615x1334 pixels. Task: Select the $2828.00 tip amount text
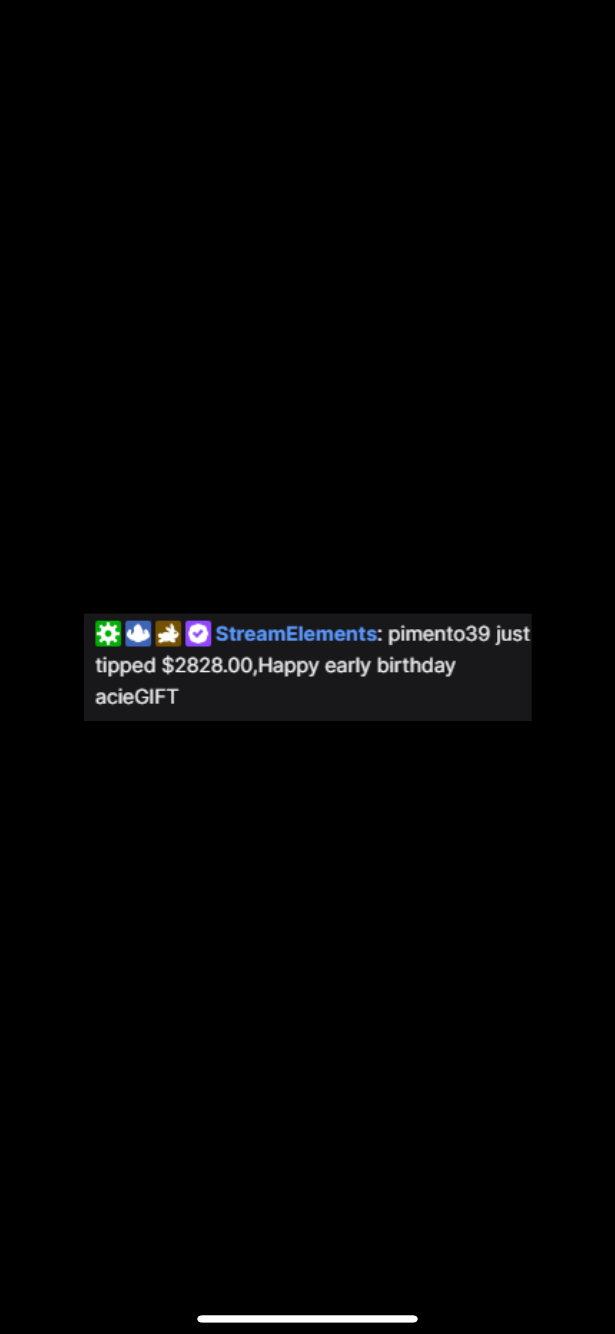(207, 666)
